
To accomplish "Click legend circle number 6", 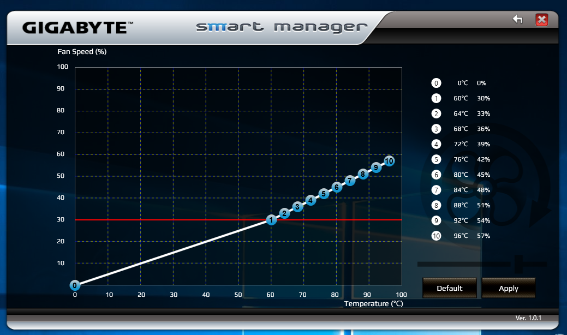I will (x=436, y=175).
